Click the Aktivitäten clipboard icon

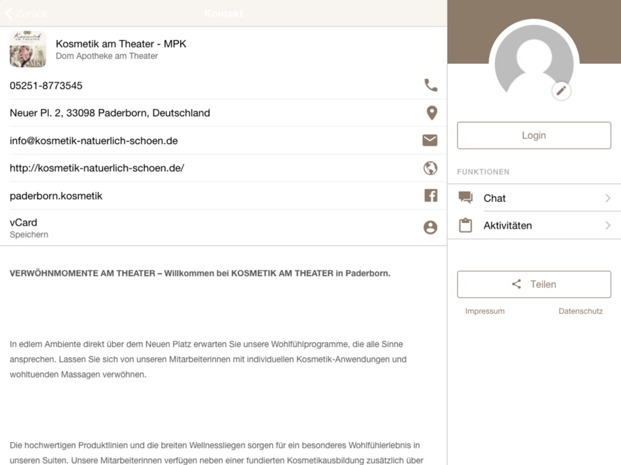[x=465, y=225]
